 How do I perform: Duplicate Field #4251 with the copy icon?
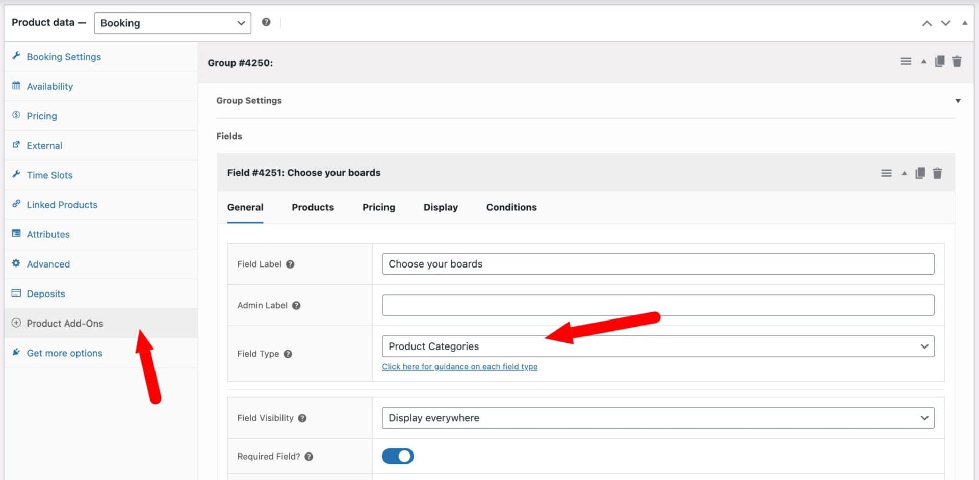[x=920, y=173]
